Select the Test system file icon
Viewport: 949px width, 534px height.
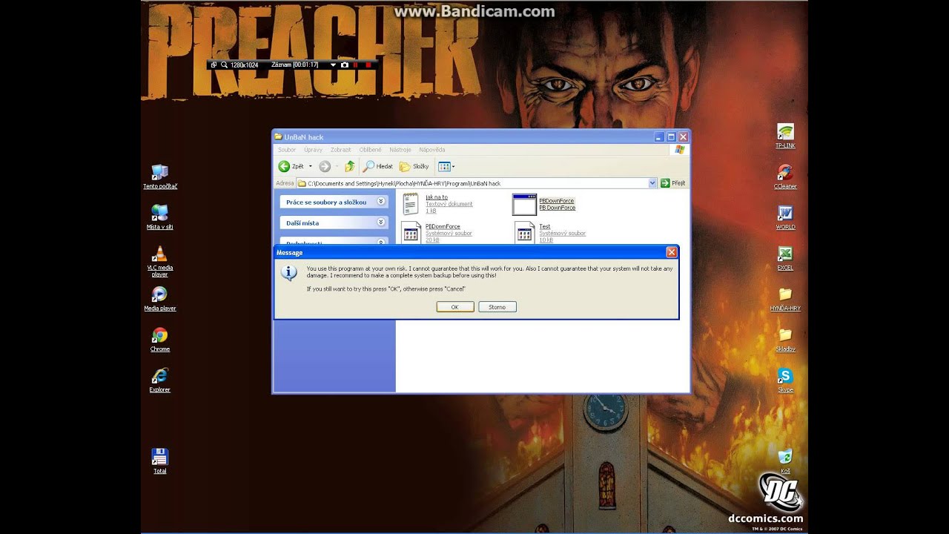tap(525, 232)
